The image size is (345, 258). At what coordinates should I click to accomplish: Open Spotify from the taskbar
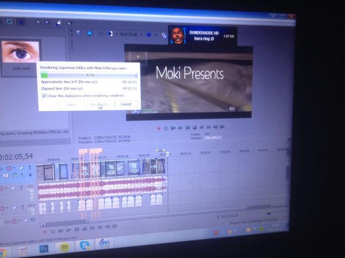[64, 248]
